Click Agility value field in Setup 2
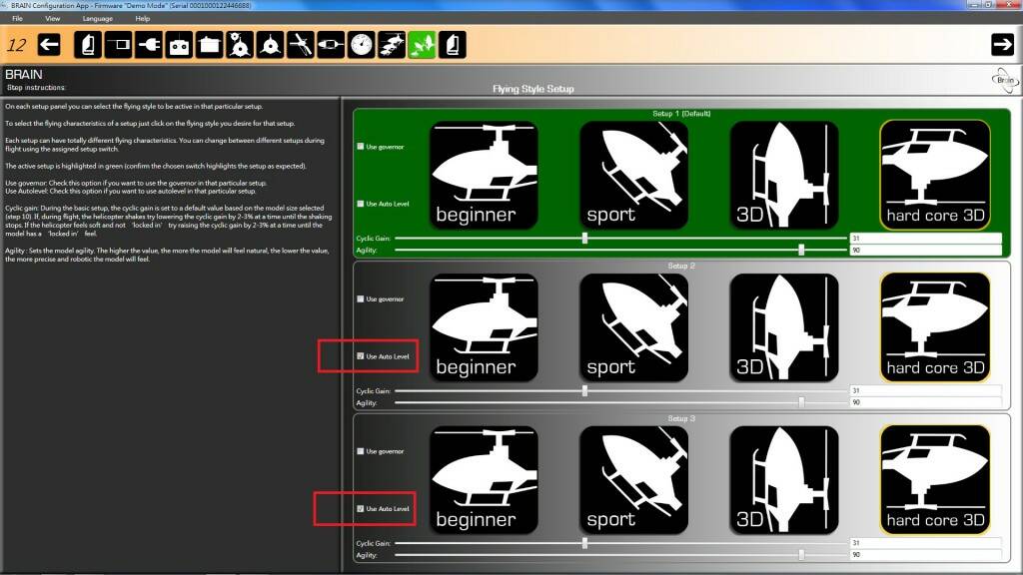Viewport: 1023px width, 575px height. pyautogui.click(x=925, y=402)
